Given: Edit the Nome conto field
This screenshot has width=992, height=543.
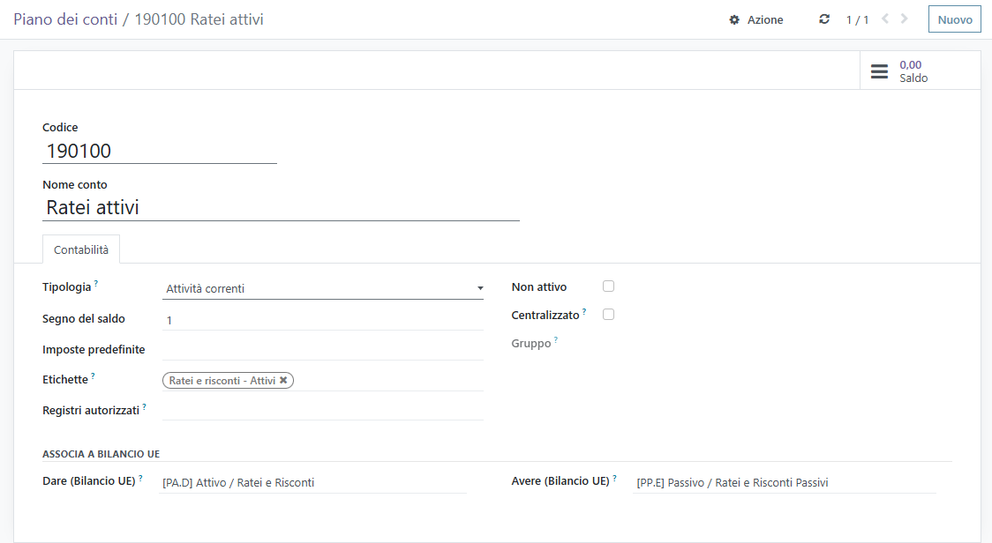Looking at the screenshot, I should pos(281,208).
